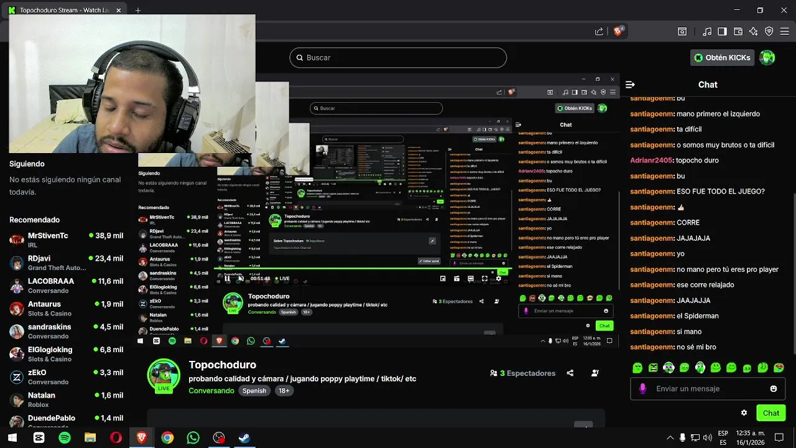
Task: Pause the stream video player
Action: click(x=227, y=279)
